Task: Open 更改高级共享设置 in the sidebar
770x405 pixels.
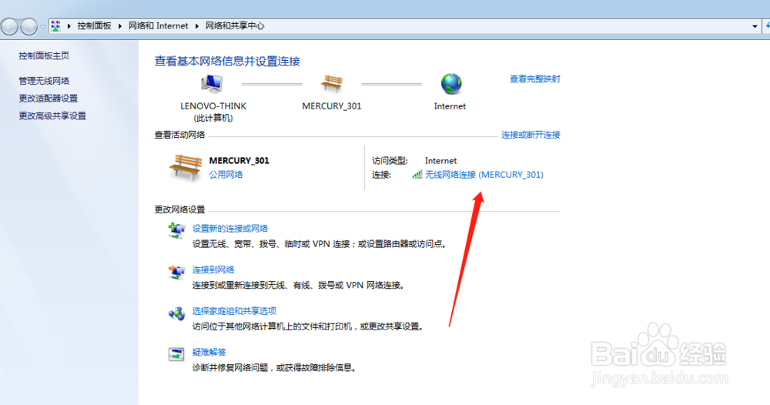Action: click(x=52, y=115)
